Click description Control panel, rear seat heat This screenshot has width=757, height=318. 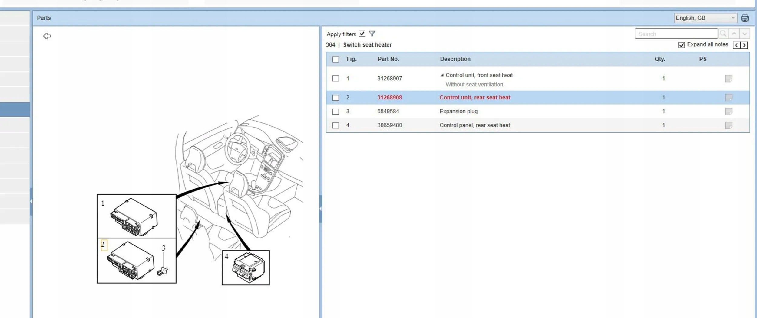click(x=475, y=125)
